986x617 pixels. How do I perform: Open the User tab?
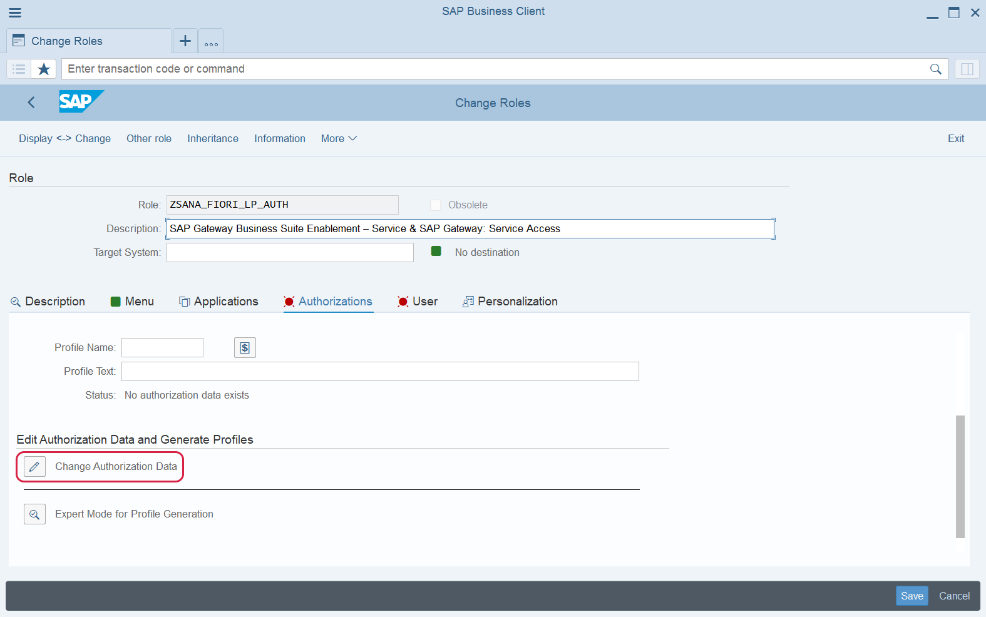point(418,302)
